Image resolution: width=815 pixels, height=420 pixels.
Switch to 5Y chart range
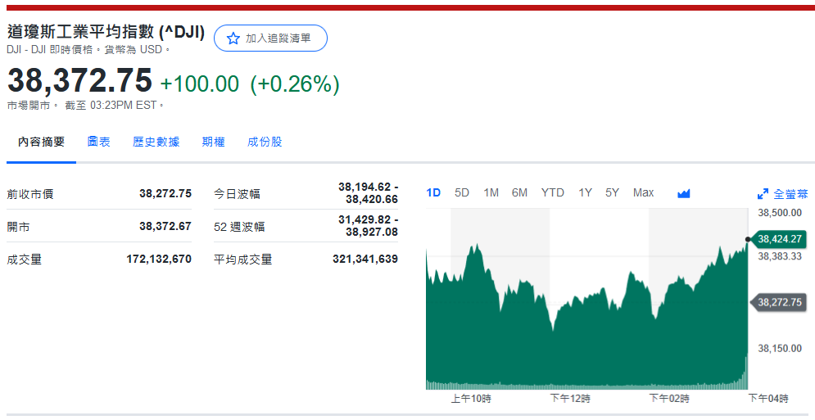point(612,192)
